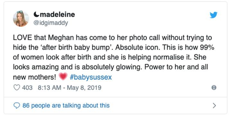Open the #babysussex hashtag
Screen dimensions: 234x120
click(x=91, y=77)
